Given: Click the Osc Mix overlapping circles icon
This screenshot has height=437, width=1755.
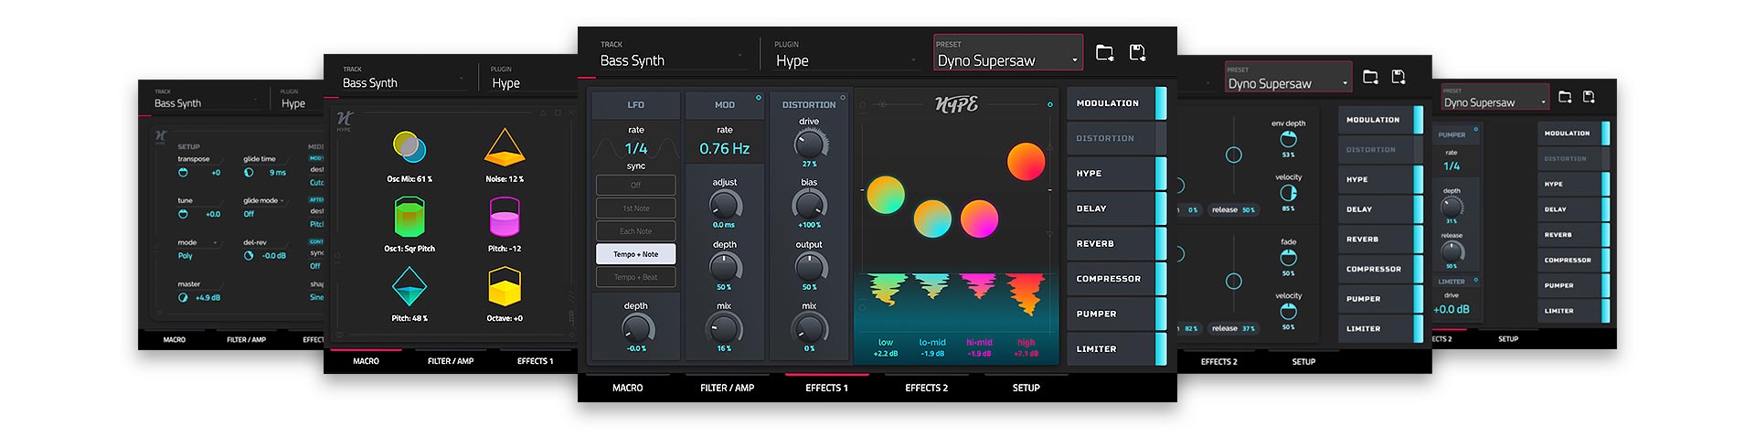Looking at the screenshot, I should pyautogui.click(x=409, y=146).
